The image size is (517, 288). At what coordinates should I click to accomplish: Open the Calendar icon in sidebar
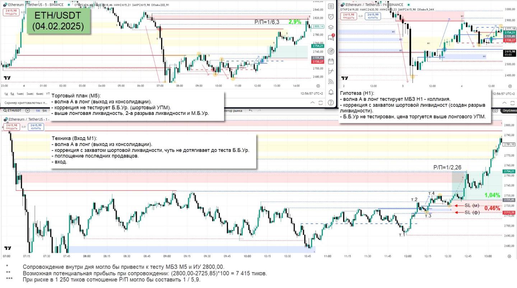tap(331, 61)
